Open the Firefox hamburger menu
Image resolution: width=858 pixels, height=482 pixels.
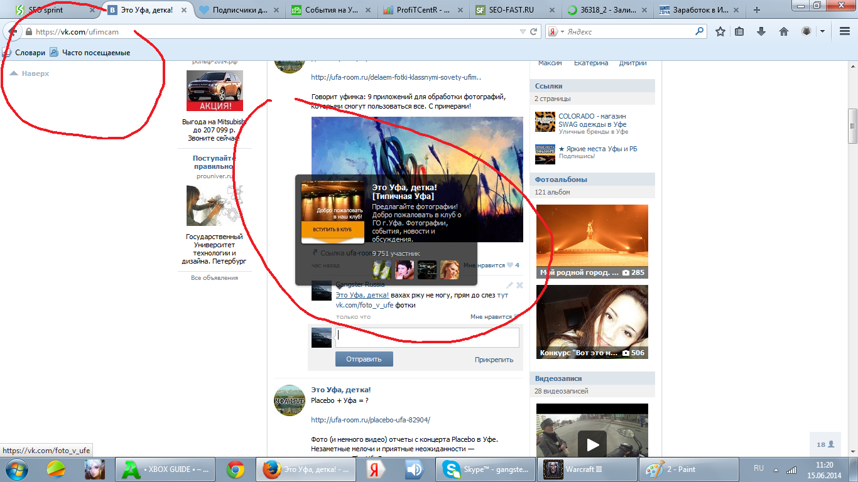point(844,31)
